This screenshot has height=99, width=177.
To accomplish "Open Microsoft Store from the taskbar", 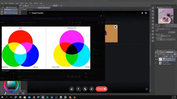I will 25,97.
